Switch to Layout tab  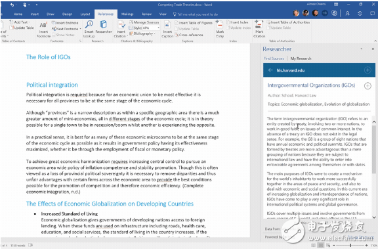(x=85, y=14)
